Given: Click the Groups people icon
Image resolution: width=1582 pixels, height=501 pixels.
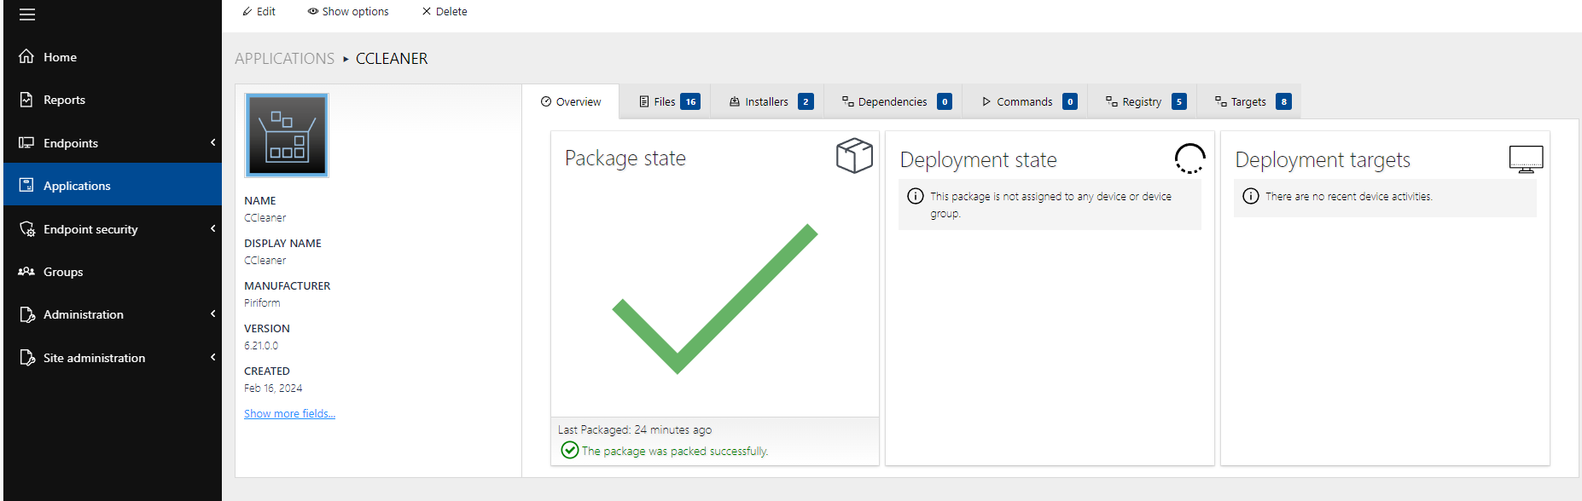Looking at the screenshot, I should (26, 272).
